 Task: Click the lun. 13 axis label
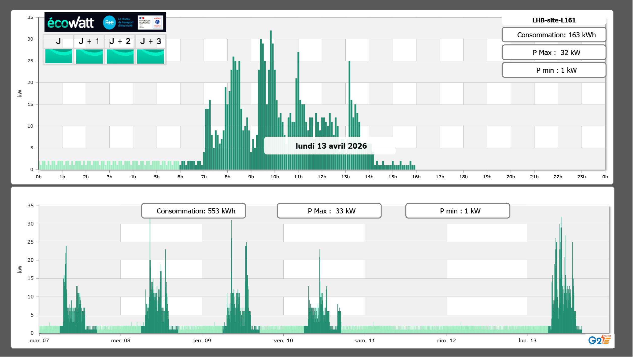point(527,341)
